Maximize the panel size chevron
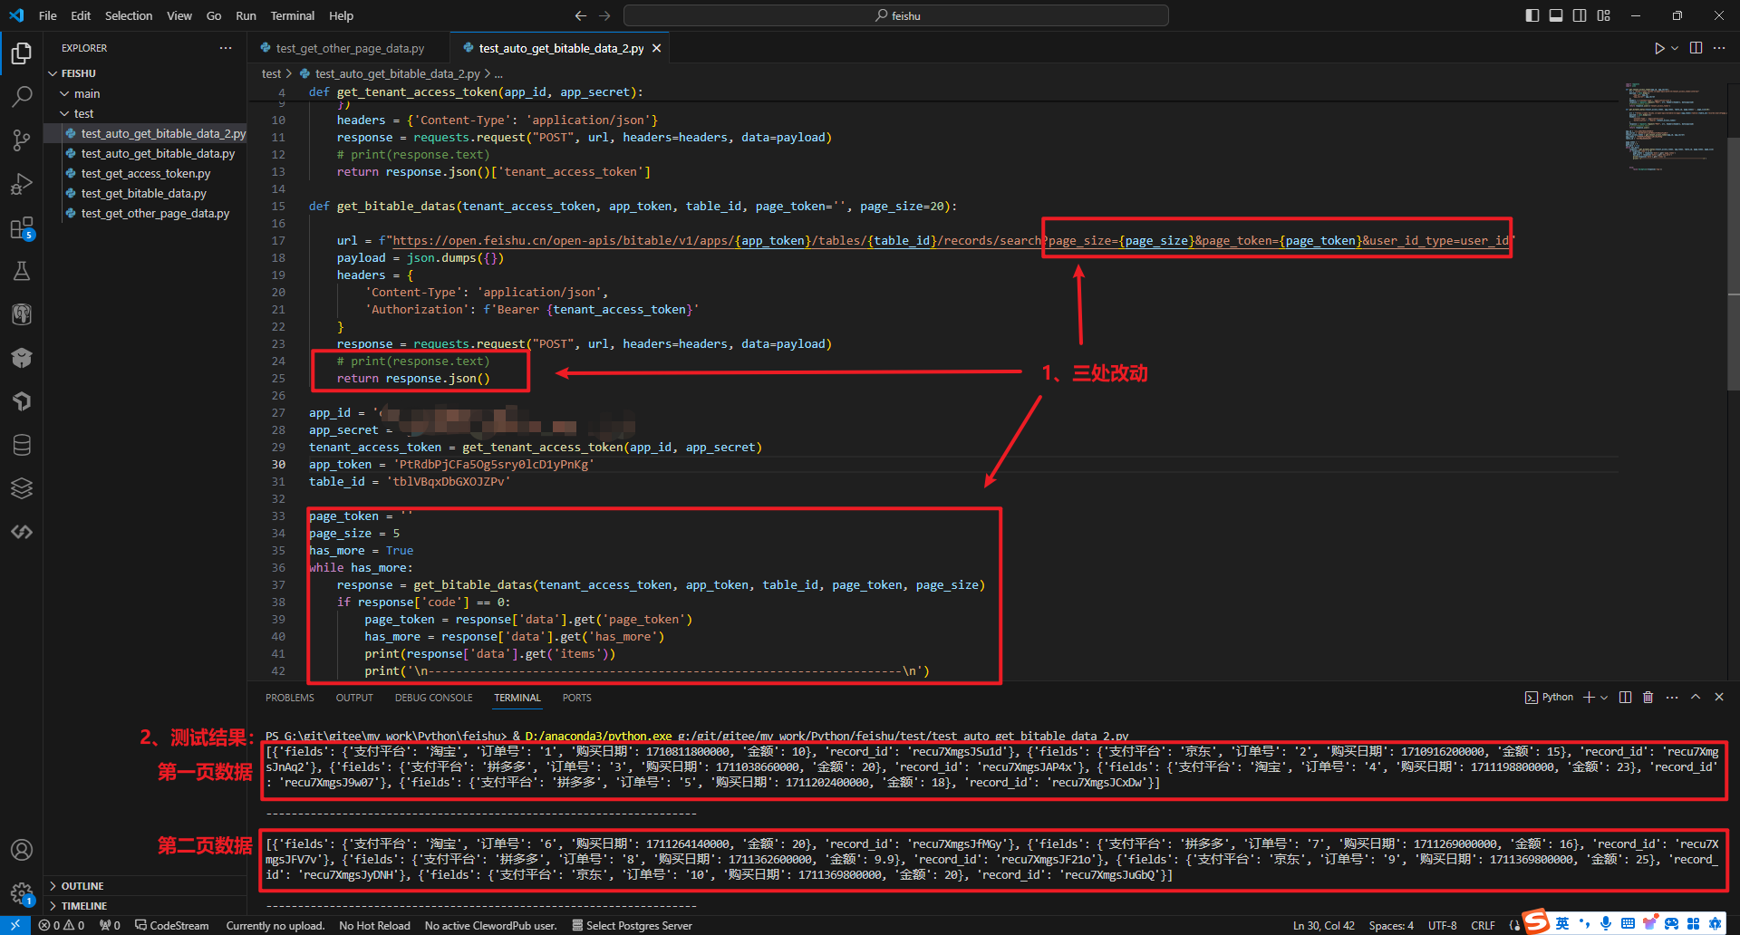1740x935 pixels. (1696, 697)
